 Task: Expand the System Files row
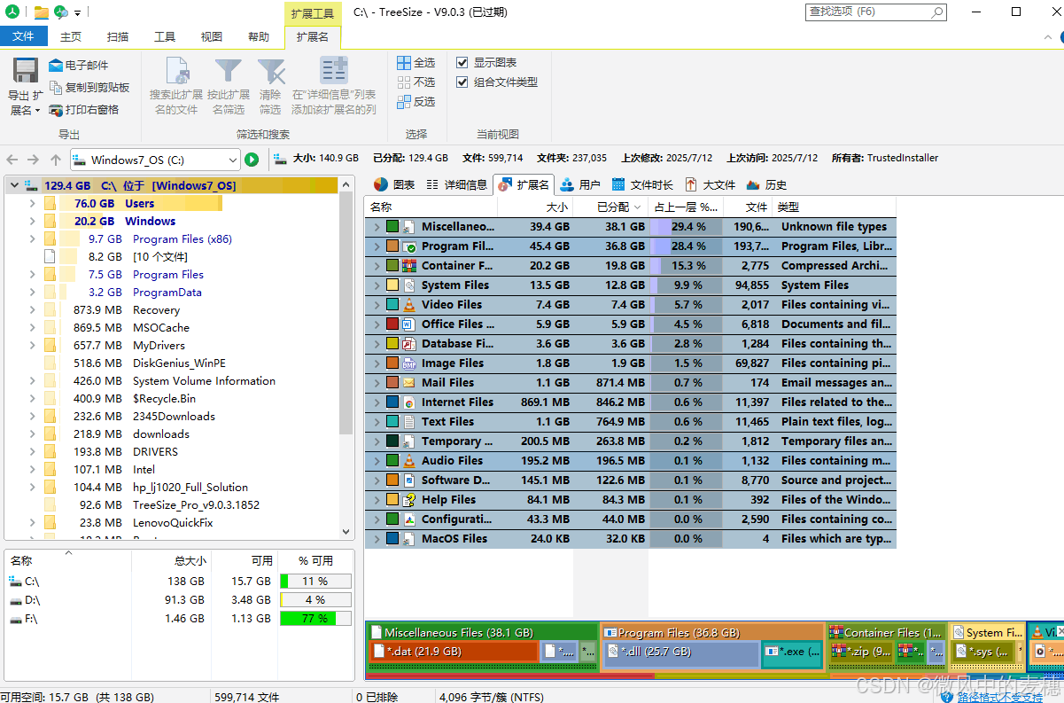point(376,285)
